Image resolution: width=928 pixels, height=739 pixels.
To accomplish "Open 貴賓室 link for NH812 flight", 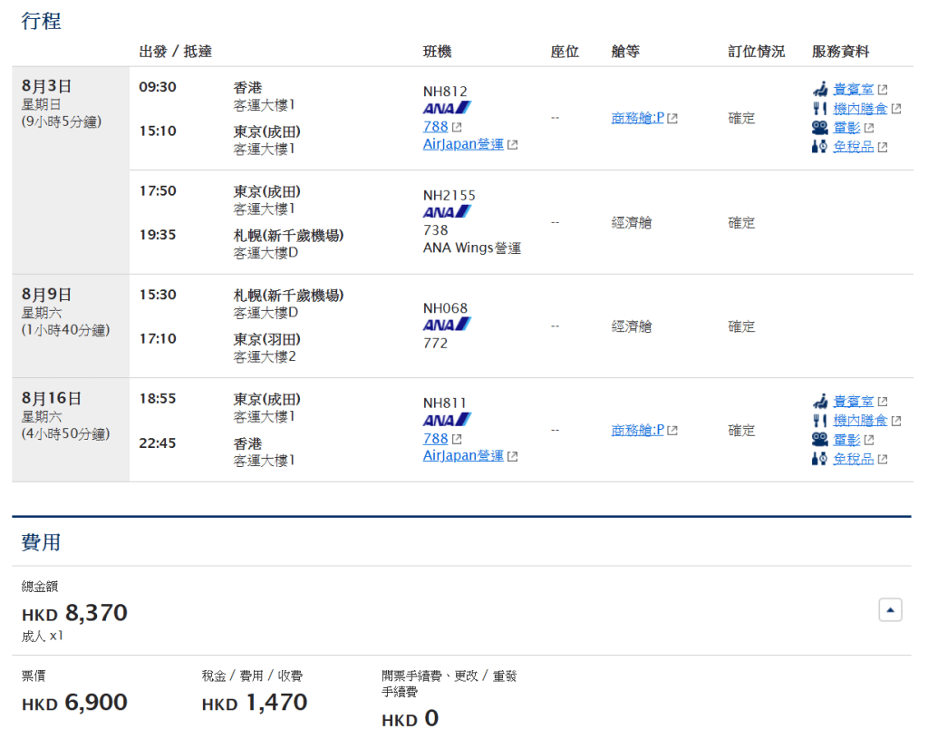I will pos(854,90).
